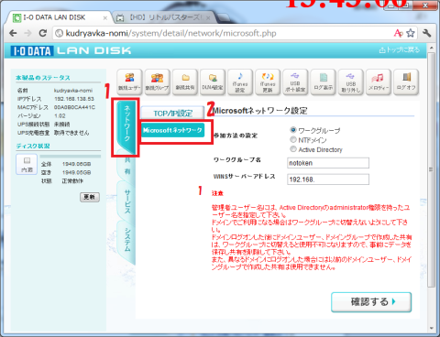Screen dimensions: 440x337
Task: Close the I-O DATA LAN DISK browser tab
Action: pyautogui.click(x=104, y=18)
